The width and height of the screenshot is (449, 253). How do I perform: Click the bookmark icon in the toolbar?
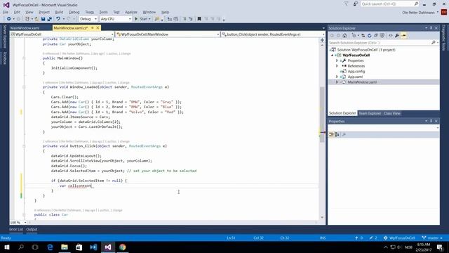[x=199, y=19]
